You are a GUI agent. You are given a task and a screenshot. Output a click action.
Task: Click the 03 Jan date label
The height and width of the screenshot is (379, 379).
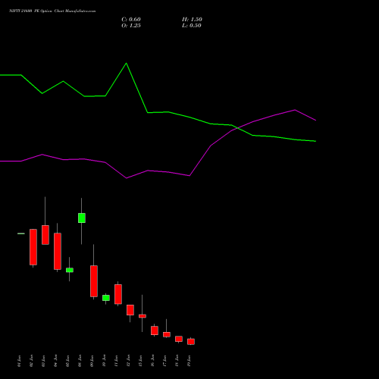(43, 361)
